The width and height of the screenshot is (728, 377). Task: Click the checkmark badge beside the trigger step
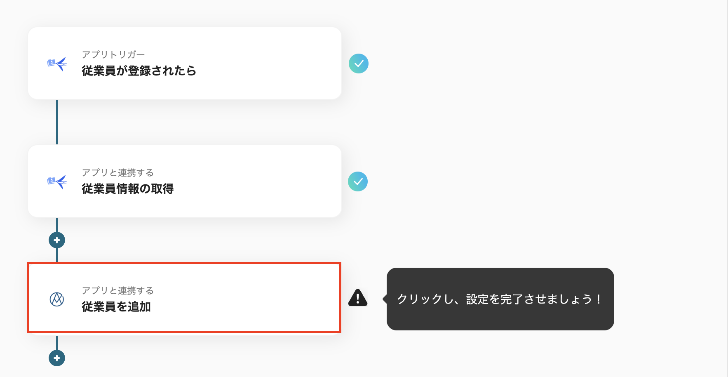(358, 63)
